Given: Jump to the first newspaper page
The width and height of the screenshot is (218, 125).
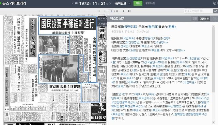Looking at the screenshot, I should 99,11.
